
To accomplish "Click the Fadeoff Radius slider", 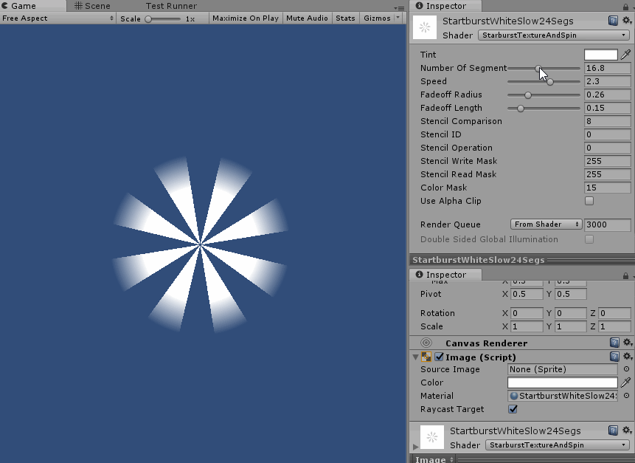I will (x=544, y=95).
